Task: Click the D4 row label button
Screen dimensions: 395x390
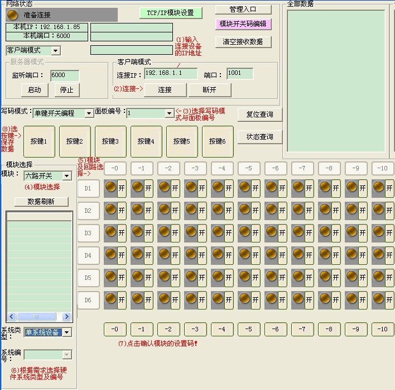Action: pos(88,255)
